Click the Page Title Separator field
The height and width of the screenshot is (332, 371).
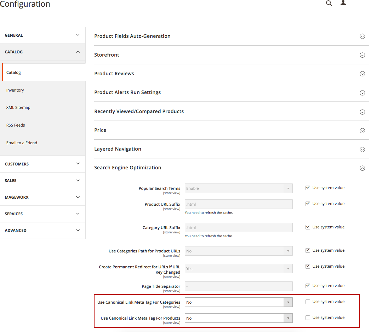(x=239, y=286)
